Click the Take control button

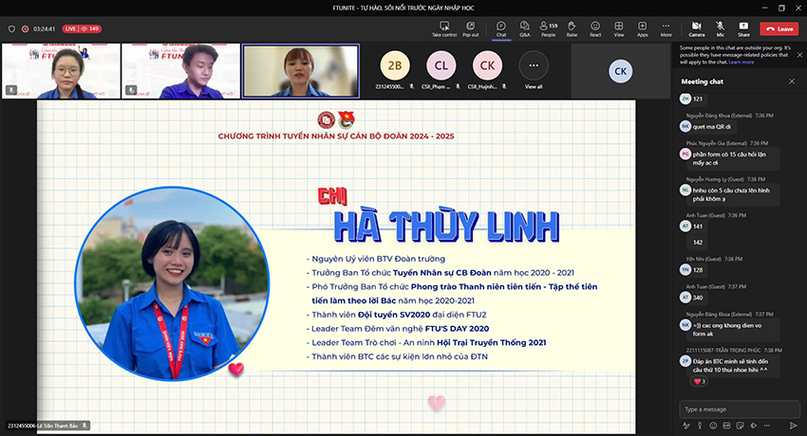click(444, 29)
